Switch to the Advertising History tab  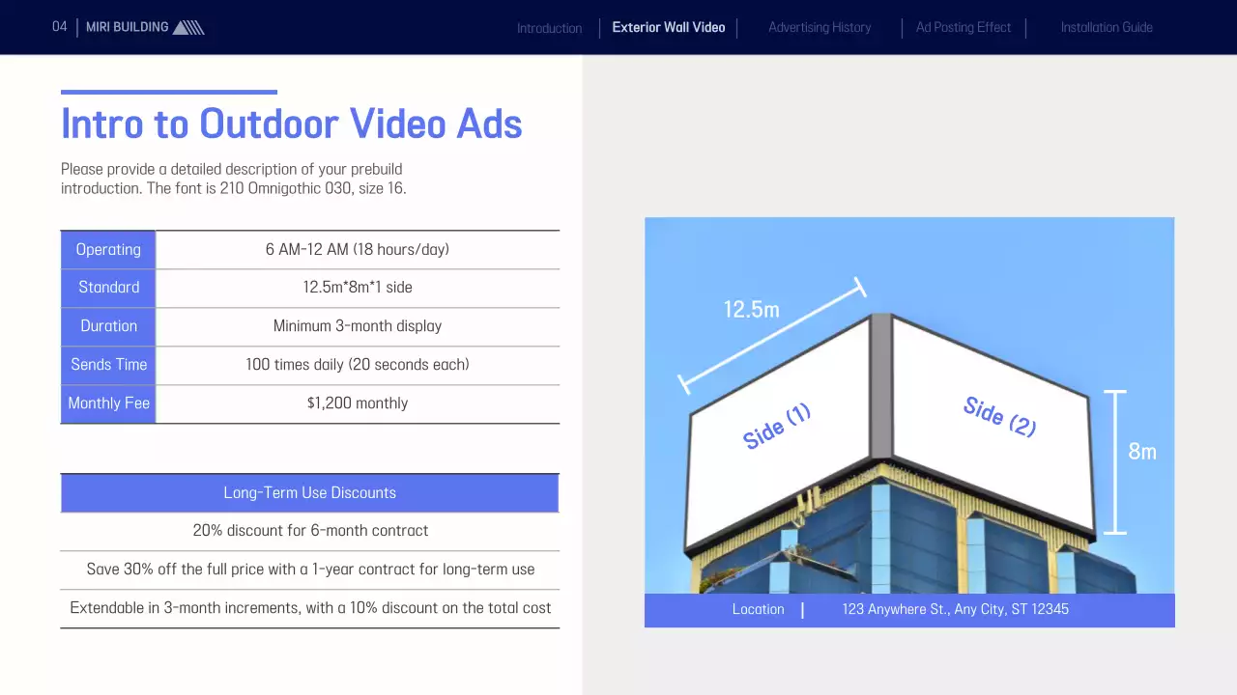(x=819, y=27)
